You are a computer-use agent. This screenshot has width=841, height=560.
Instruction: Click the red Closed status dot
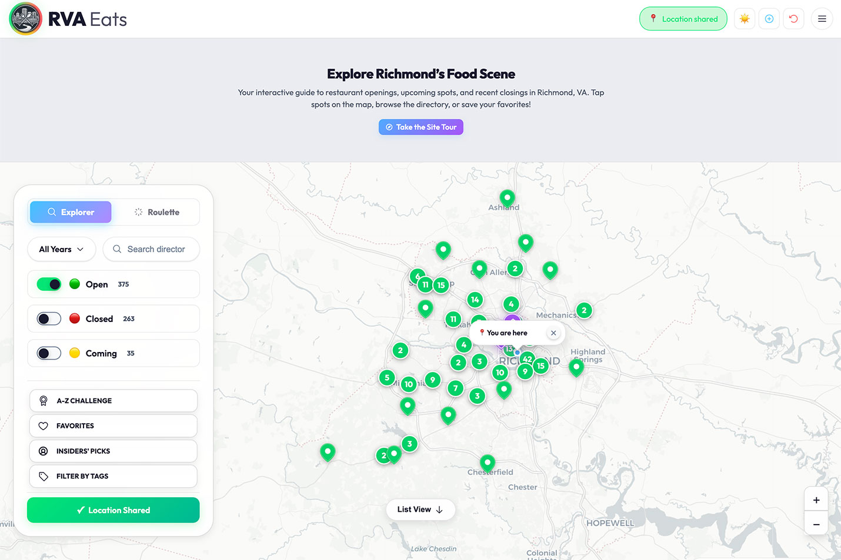[x=75, y=318]
